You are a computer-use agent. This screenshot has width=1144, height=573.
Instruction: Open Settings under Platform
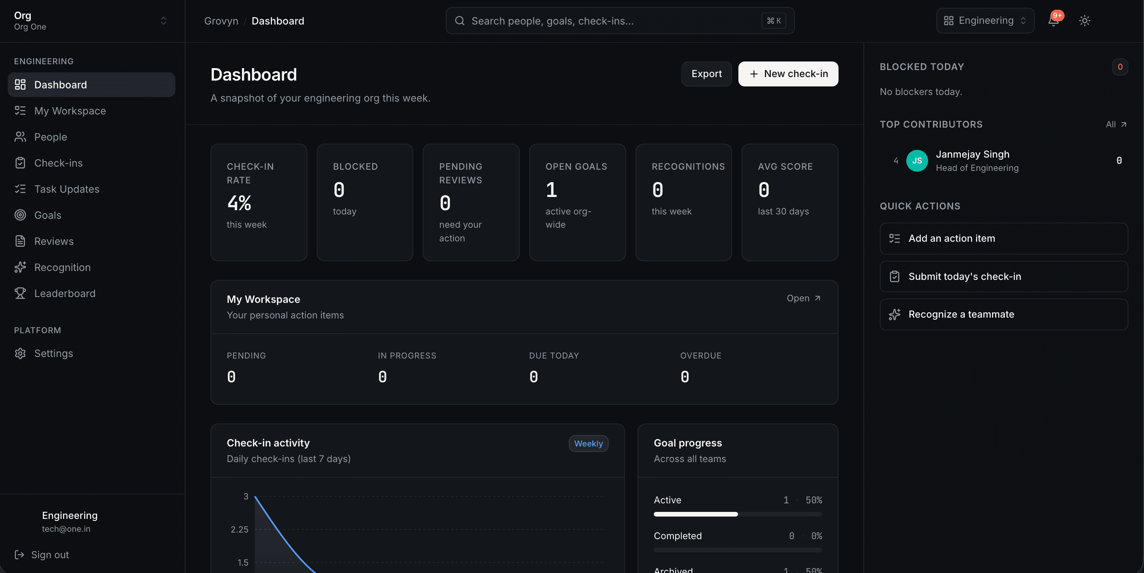tap(92, 353)
